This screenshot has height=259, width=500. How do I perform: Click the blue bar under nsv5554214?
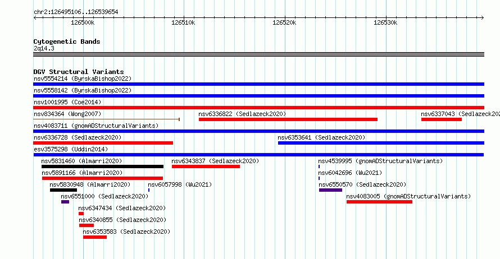[258, 84]
